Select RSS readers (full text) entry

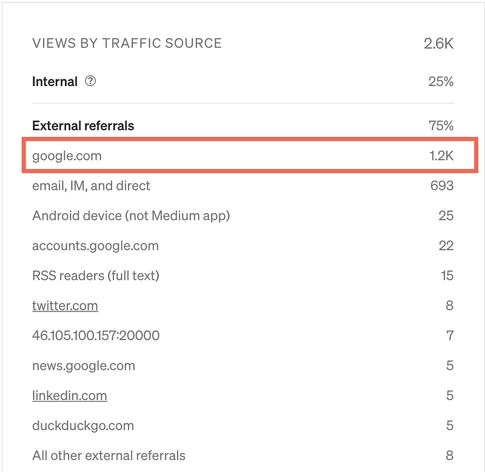coord(243,276)
